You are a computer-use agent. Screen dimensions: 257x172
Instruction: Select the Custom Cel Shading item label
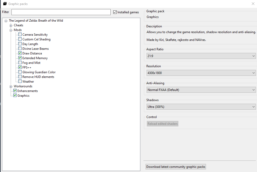coord(36,39)
